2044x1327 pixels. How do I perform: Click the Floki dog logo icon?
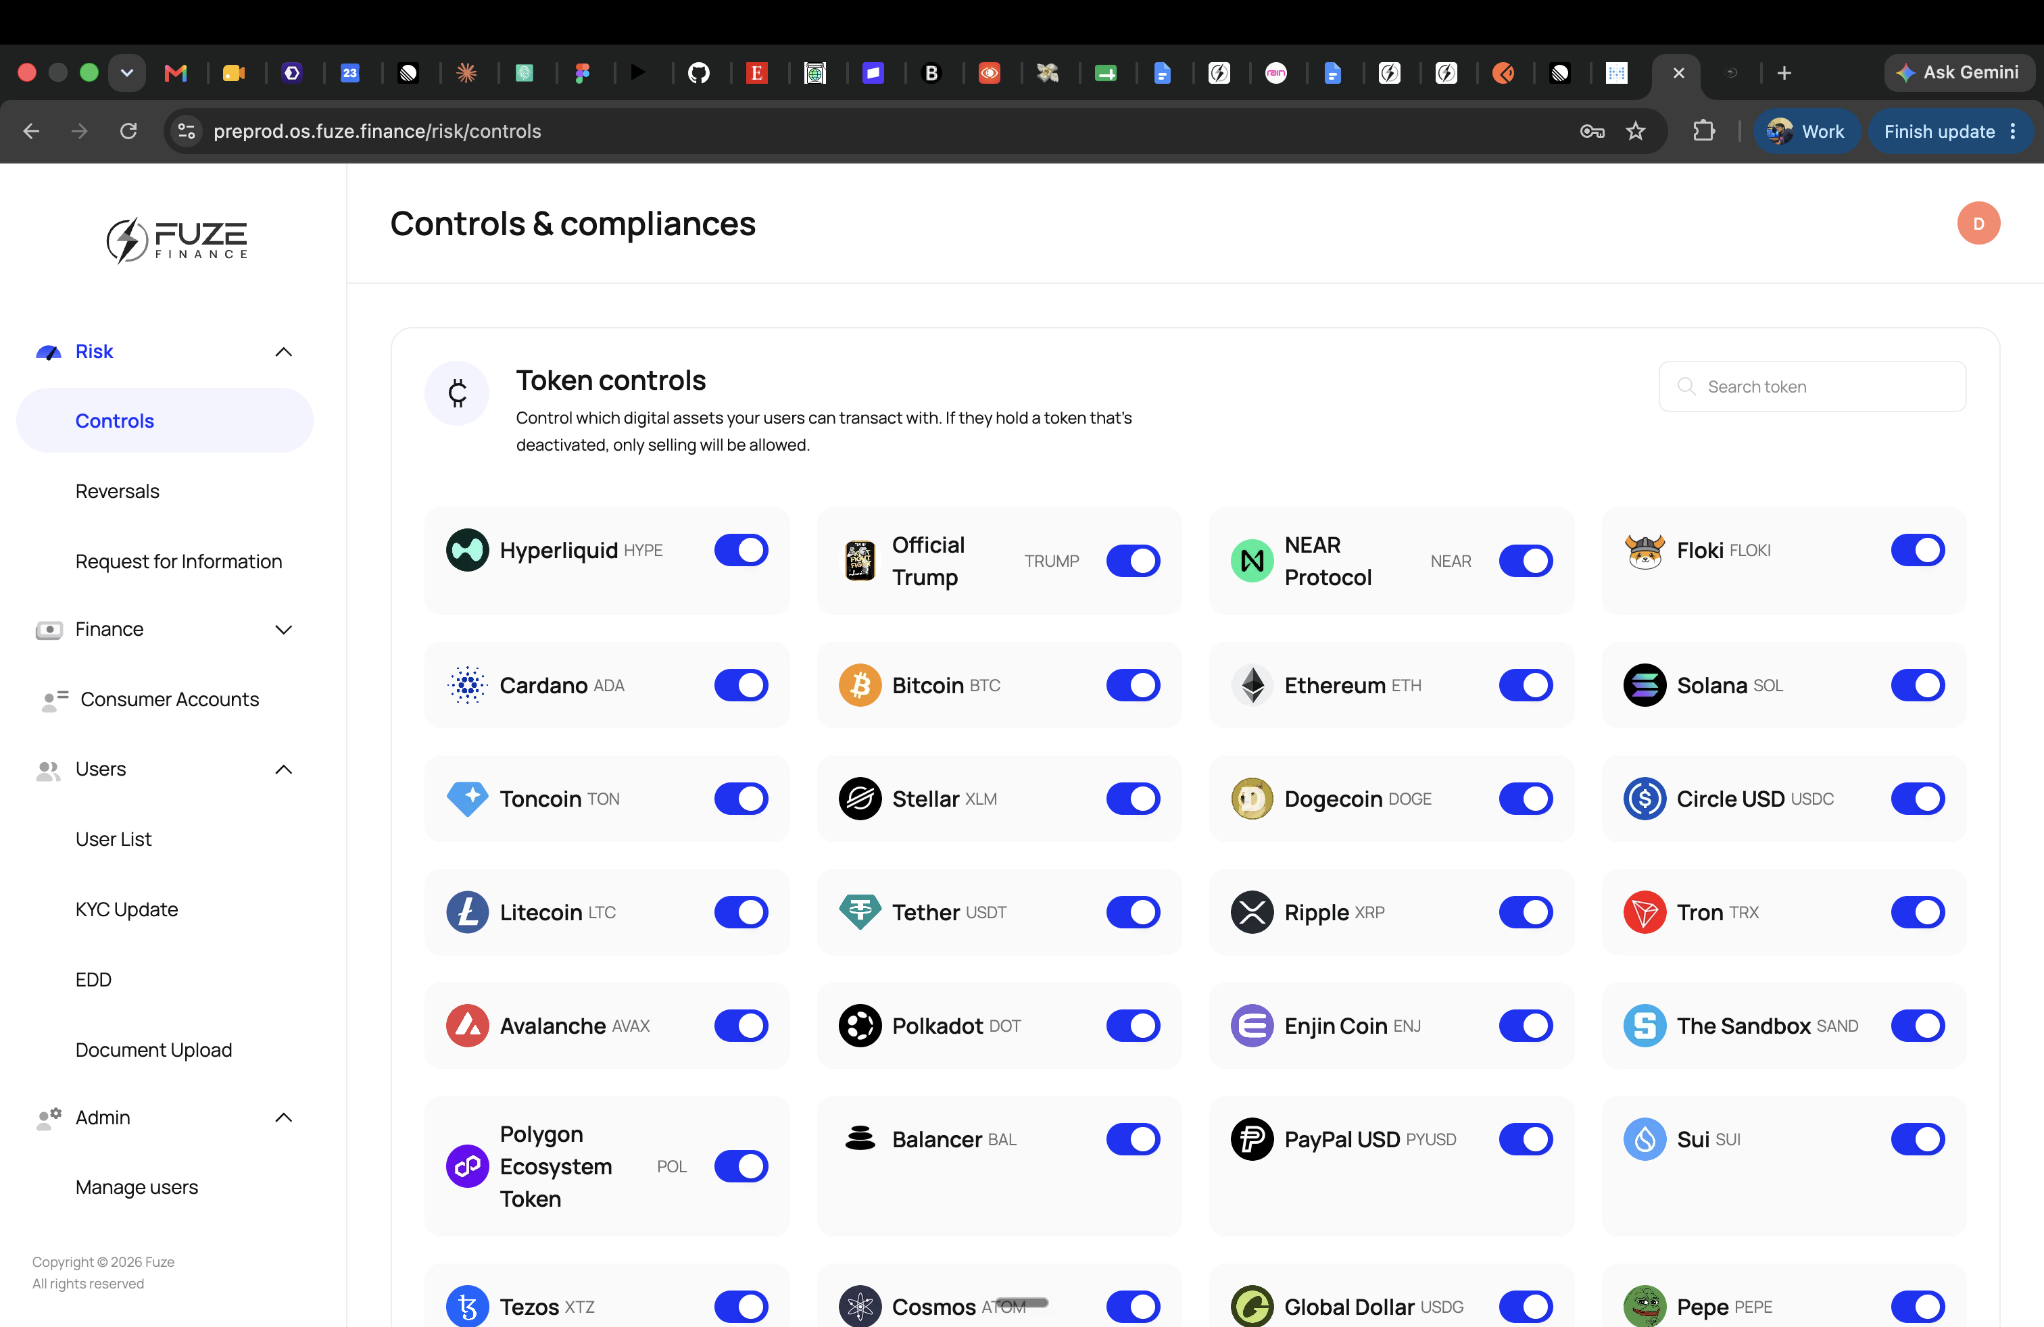(1645, 550)
